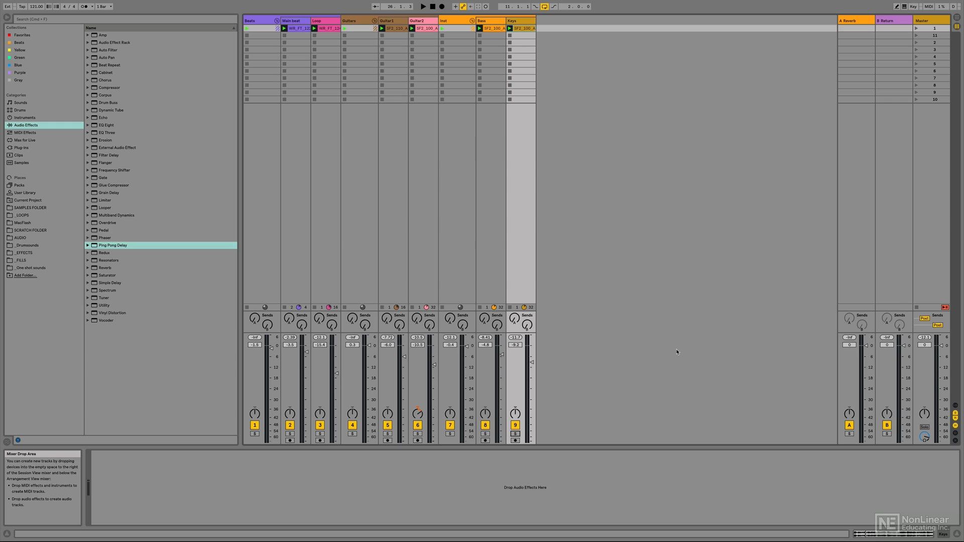Viewport: 964px width, 542px height.
Task: Toggle track 5 activator button
Action: [388, 425]
